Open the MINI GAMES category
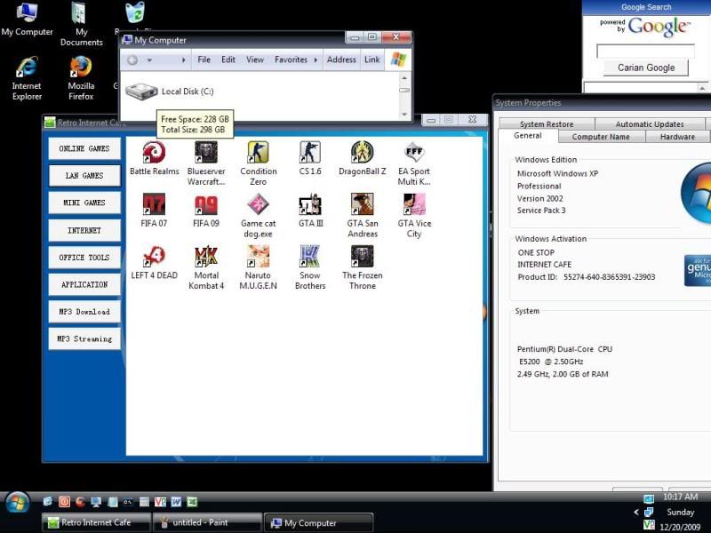The image size is (711, 533). pos(84,203)
